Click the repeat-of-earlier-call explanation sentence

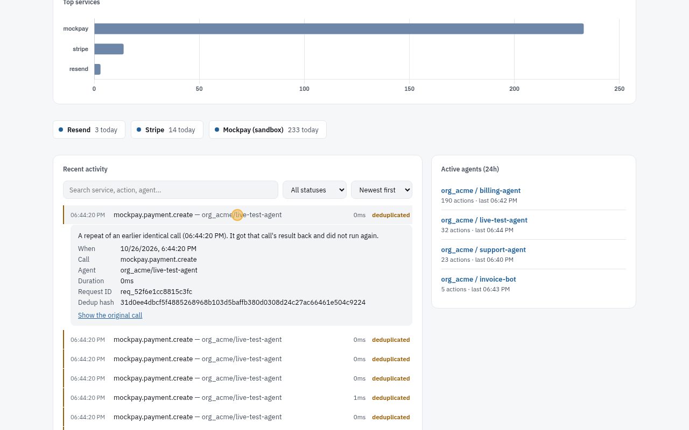228,236
